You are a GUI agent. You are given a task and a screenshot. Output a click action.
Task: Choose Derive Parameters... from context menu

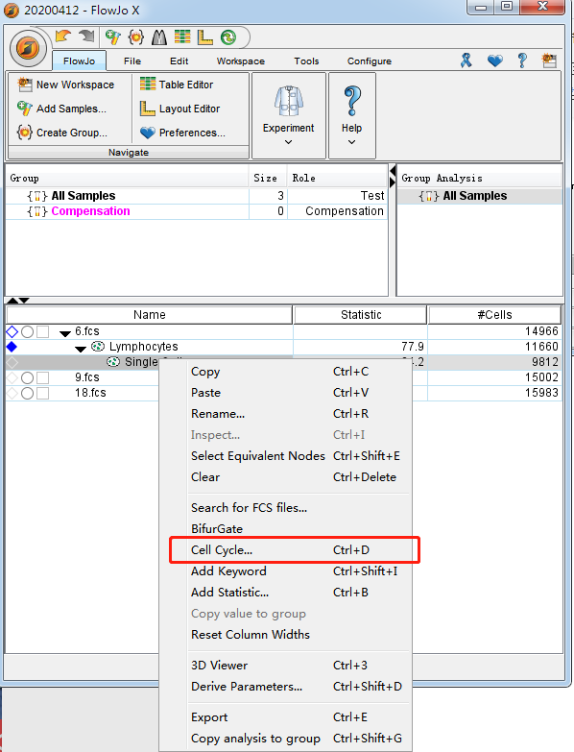pyautogui.click(x=286, y=687)
